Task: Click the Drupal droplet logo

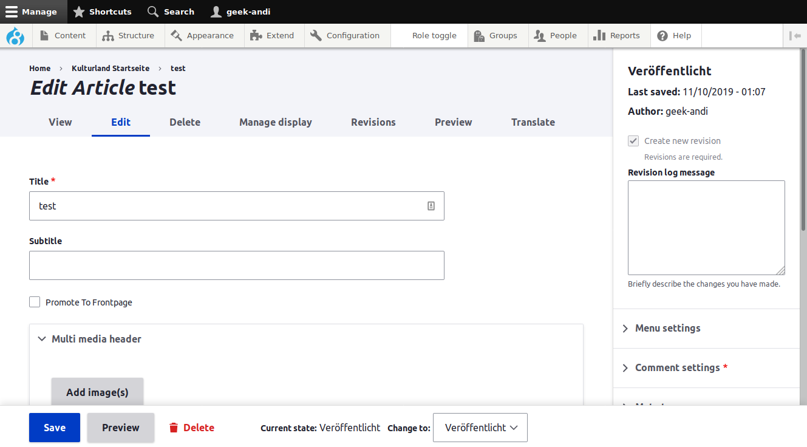Action: (15, 35)
